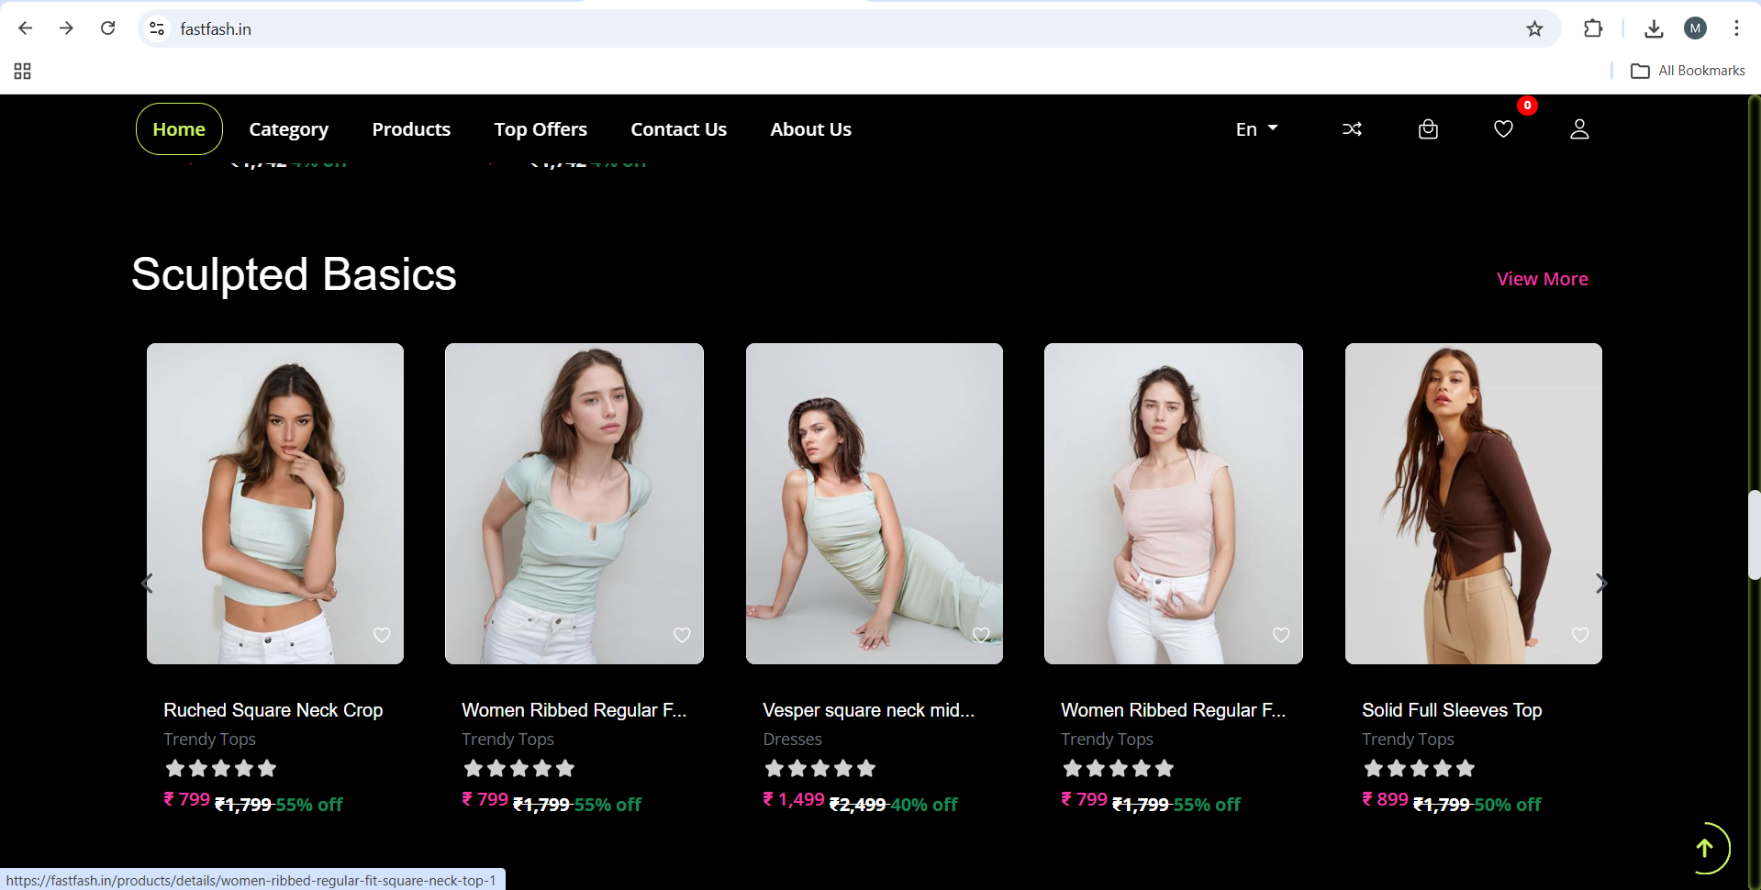This screenshot has width=1761, height=890.
Task: Rate Ruched Square Neck Crop five stars
Action: (x=267, y=769)
